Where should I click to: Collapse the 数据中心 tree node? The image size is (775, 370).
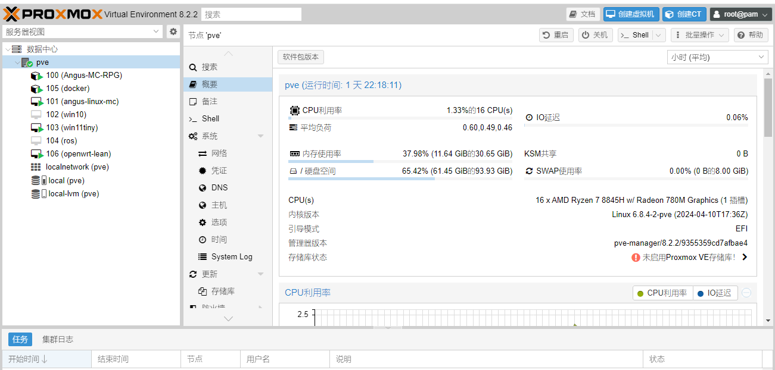(8, 49)
